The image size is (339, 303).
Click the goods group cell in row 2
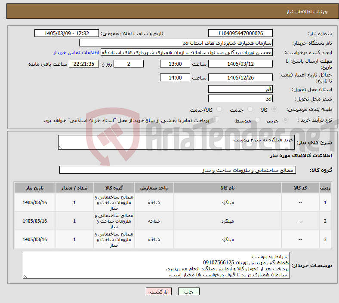pos(114,221)
